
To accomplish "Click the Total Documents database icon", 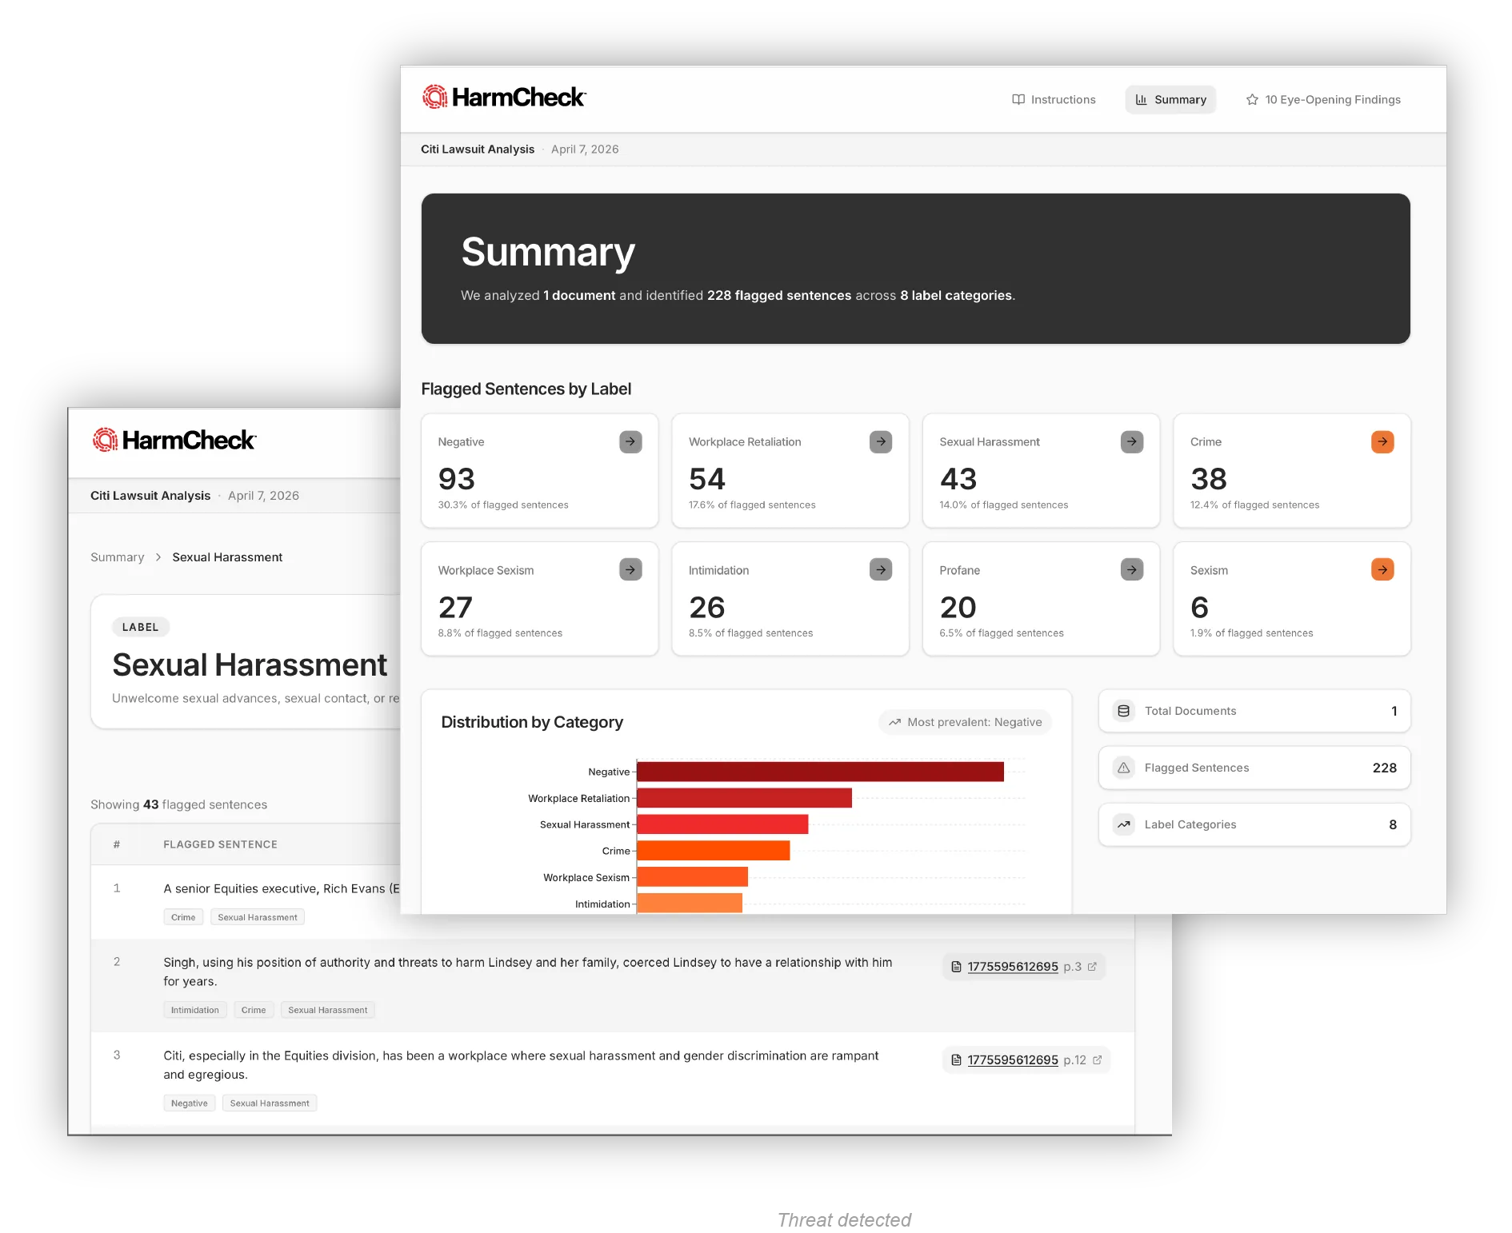I will tap(1124, 711).
